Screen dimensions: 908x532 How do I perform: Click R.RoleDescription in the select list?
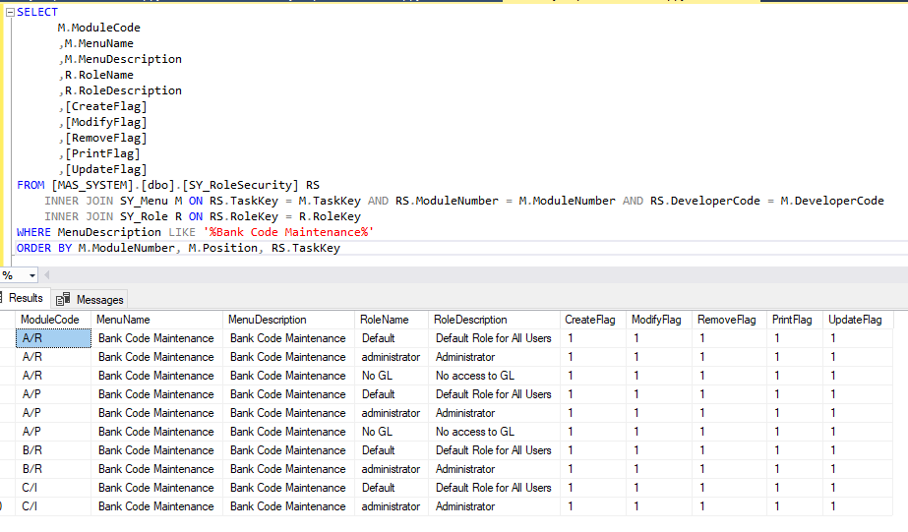(x=123, y=90)
